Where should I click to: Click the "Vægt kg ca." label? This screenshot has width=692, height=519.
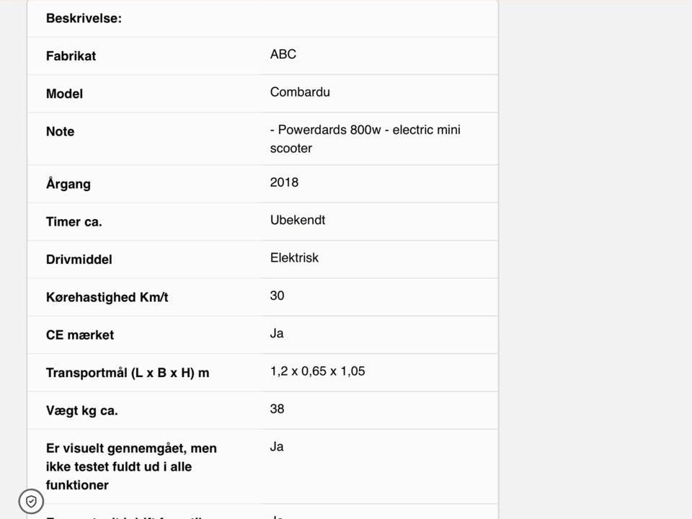click(81, 411)
